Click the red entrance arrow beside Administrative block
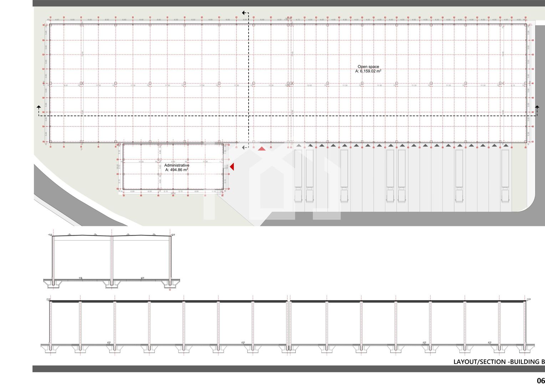The height and width of the screenshot is (385, 545). [x=232, y=166]
